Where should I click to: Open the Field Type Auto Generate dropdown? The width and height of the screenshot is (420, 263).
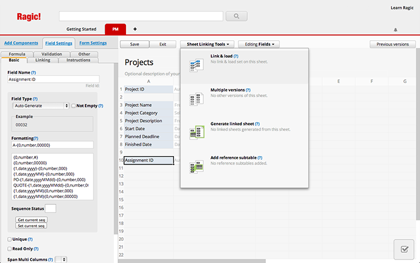click(41, 106)
